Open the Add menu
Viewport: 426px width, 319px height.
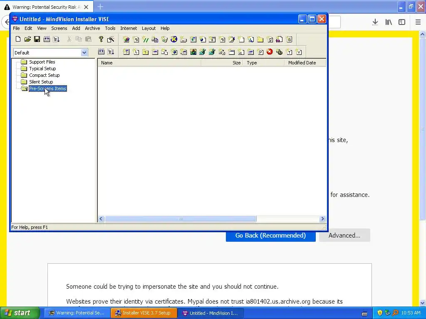[76, 28]
